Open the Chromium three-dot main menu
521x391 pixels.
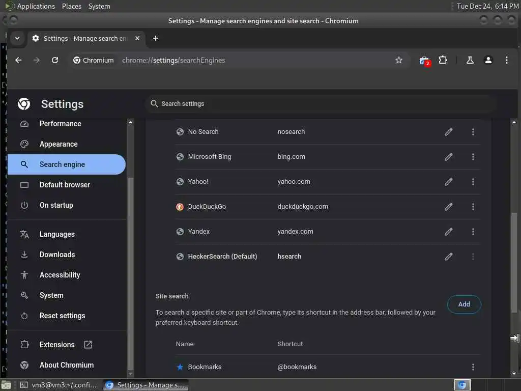coord(506,60)
